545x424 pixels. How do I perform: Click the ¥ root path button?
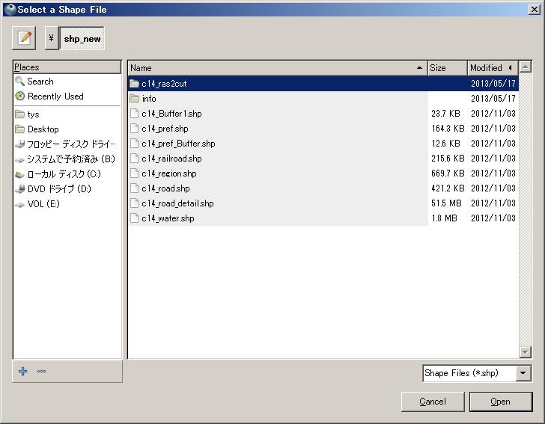pos(51,38)
